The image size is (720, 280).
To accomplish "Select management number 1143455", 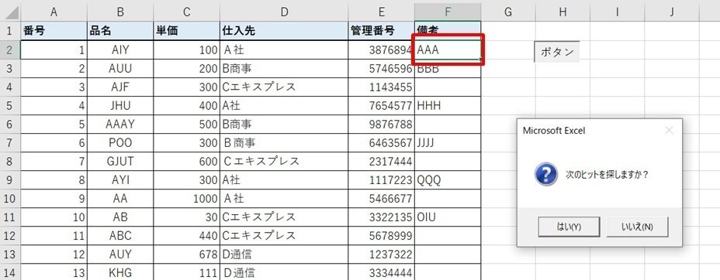I will pyautogui.click(x=381, y=87).
